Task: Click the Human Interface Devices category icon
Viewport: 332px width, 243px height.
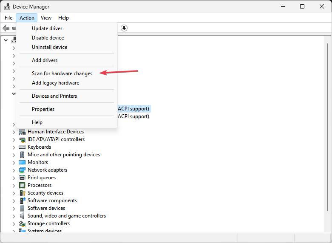Action: click(x=22, y=132)
